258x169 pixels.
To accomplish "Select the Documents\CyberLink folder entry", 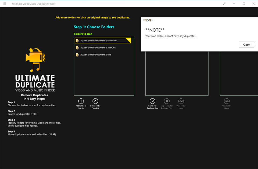I will click(98, 48).
